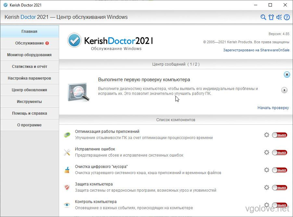
Task: Click Очистка цифрового "мусора" title text
Action: (x=101, y=167)
